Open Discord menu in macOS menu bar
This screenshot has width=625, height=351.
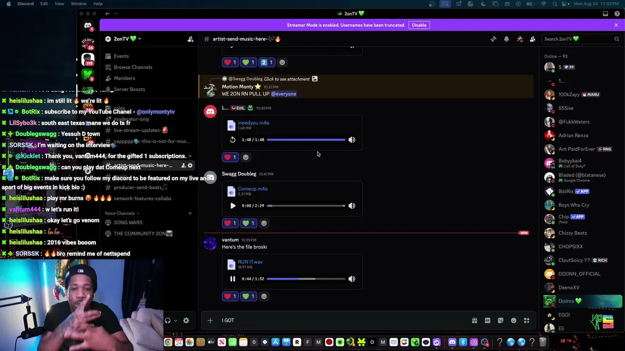(x=25, y=4)
